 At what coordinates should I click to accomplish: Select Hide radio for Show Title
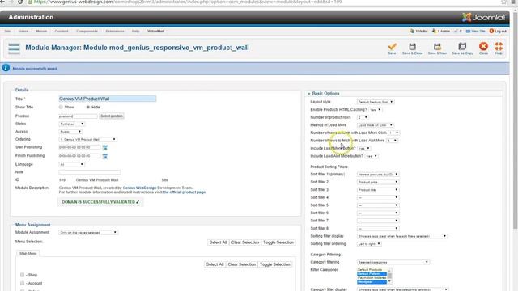88,108
